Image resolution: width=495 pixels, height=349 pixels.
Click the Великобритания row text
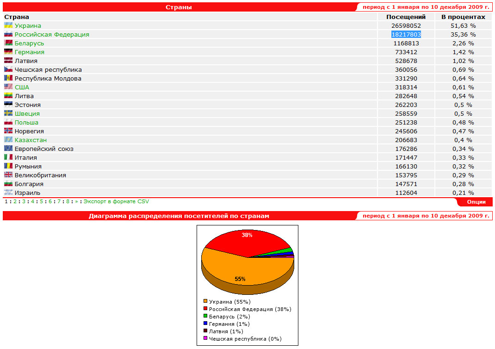coord(40,175)
